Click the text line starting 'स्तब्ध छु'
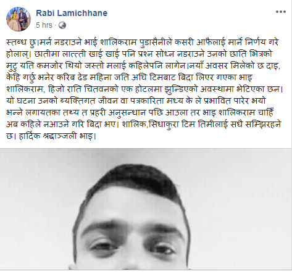The height and width of the screenshot is (274, 292). pyautogui.click(x=143, y=42)
